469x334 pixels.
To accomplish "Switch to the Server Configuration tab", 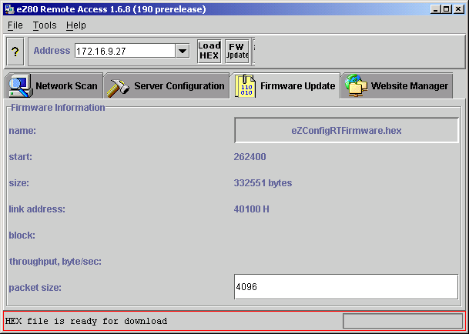I will click(166, 86).
